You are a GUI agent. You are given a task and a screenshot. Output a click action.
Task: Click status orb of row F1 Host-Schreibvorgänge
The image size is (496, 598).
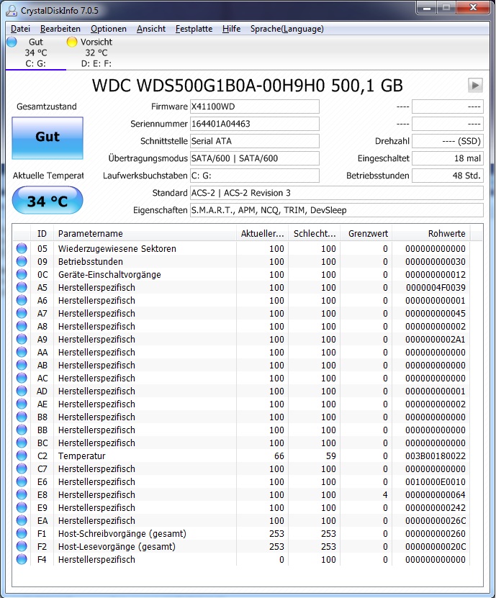[x=22, y=533]
